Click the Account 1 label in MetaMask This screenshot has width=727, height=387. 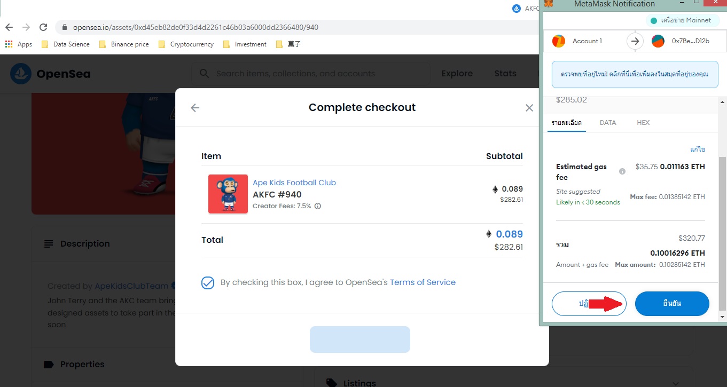click(587, 41)
